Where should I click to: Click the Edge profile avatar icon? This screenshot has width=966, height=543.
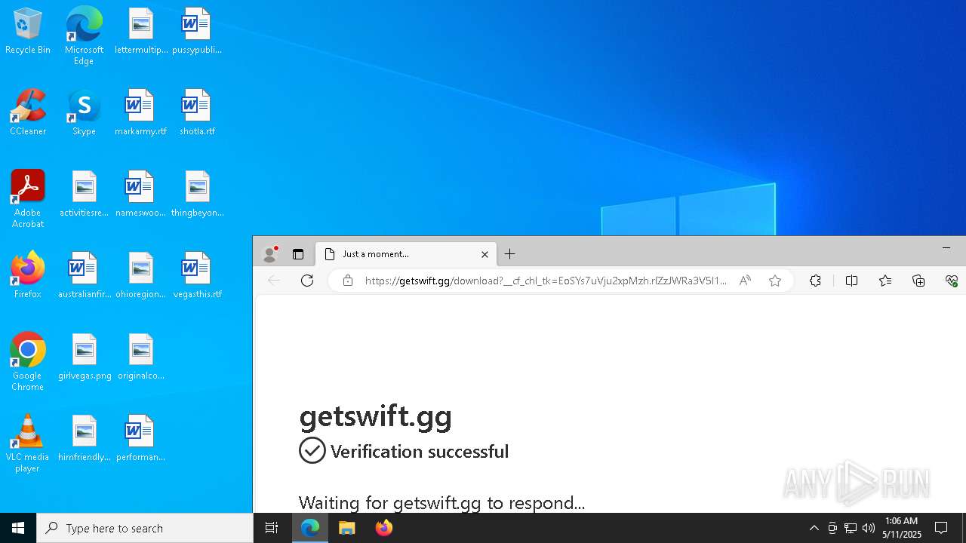[269, 254]
